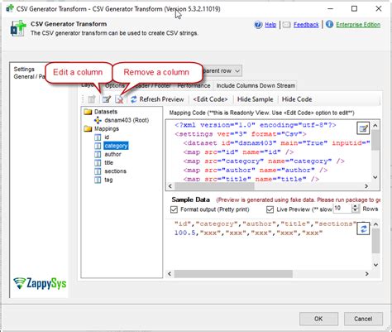Click Sample Data horizontal scrollbar left arrow
The height and width of the screenshot is (332, 392).
pyautogui.click(x=170, y=274)
